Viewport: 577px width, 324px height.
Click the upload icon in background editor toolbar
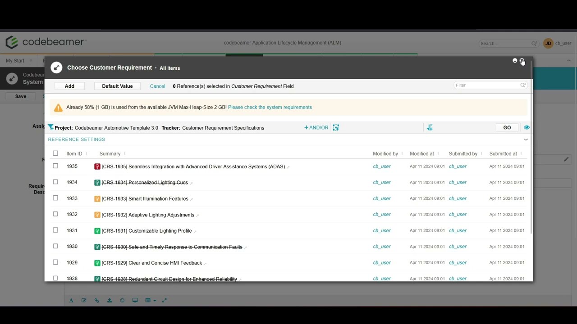tap(110, 301)
